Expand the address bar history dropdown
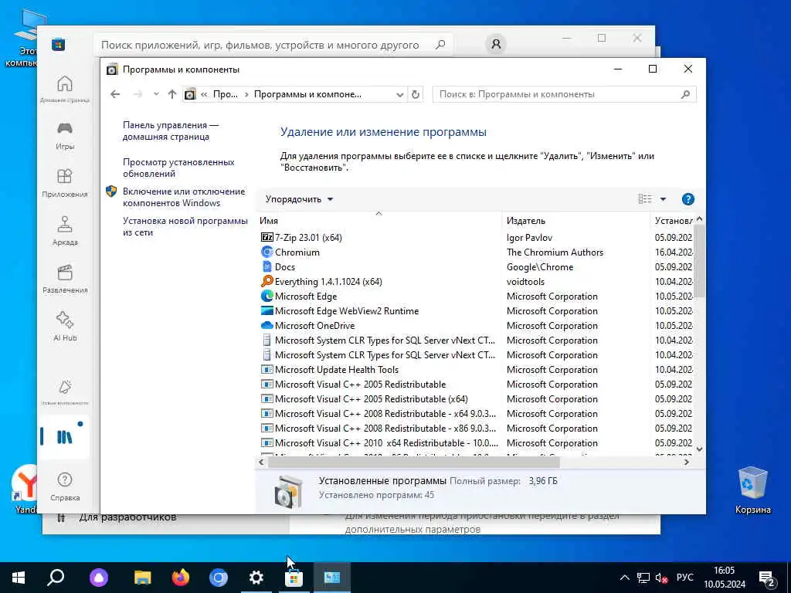Screen dimensions: 791x593 click(399, 94)
